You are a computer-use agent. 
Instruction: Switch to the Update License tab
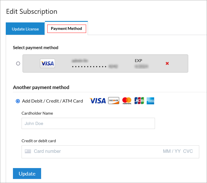25,29
